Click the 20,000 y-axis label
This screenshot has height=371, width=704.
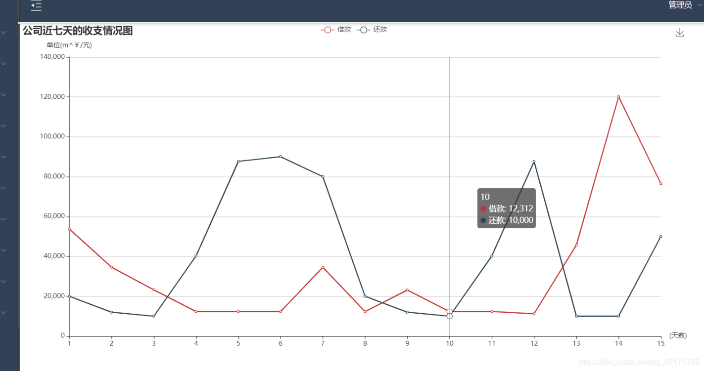click(54, 296)
